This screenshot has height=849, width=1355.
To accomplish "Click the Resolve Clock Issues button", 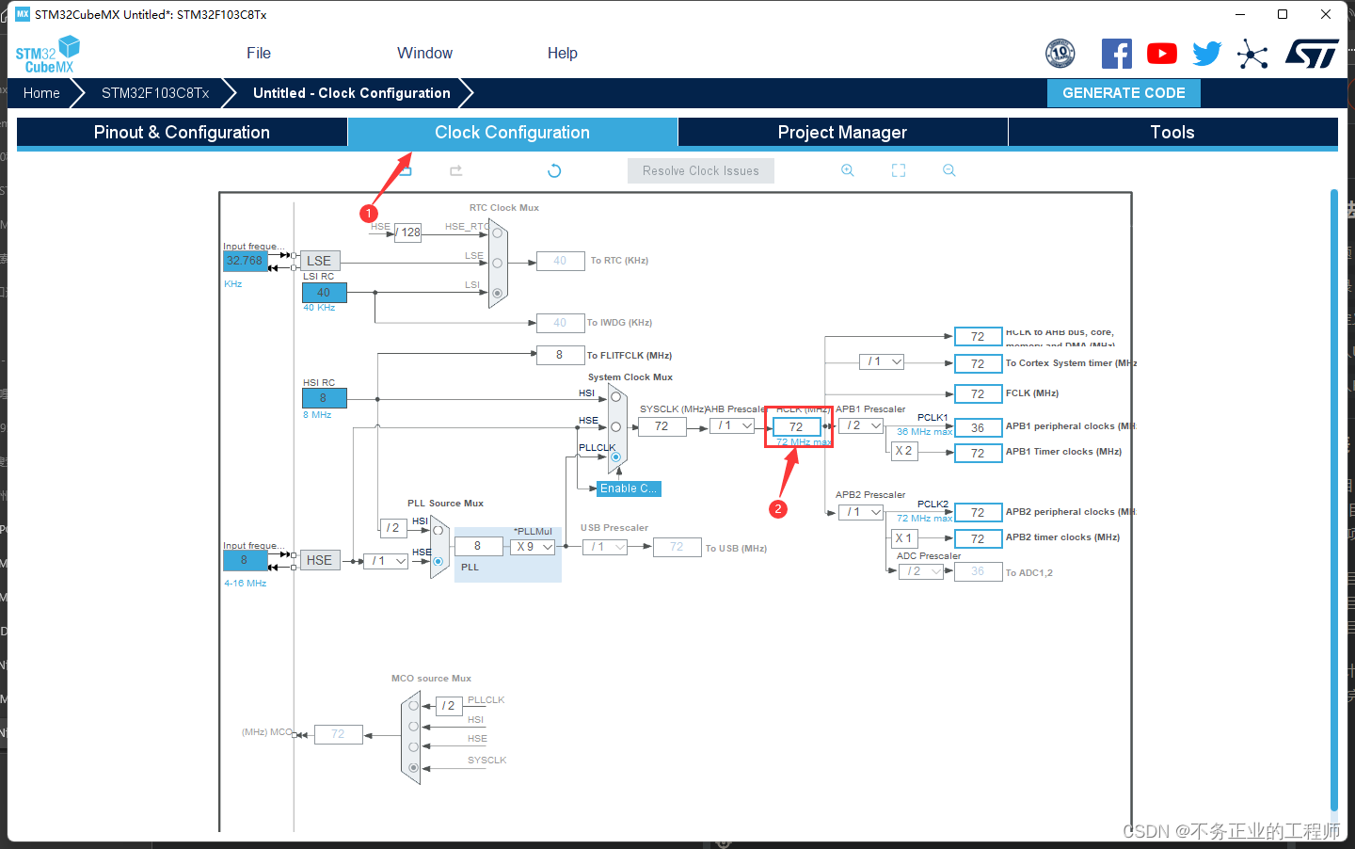I will pyautogui.click(x=701, y=170).
